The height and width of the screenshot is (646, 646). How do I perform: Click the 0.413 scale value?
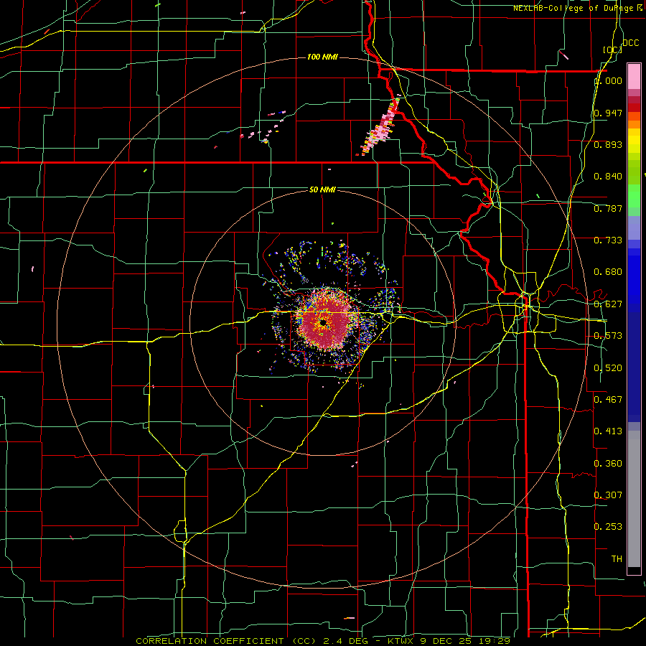click(608, 431)
